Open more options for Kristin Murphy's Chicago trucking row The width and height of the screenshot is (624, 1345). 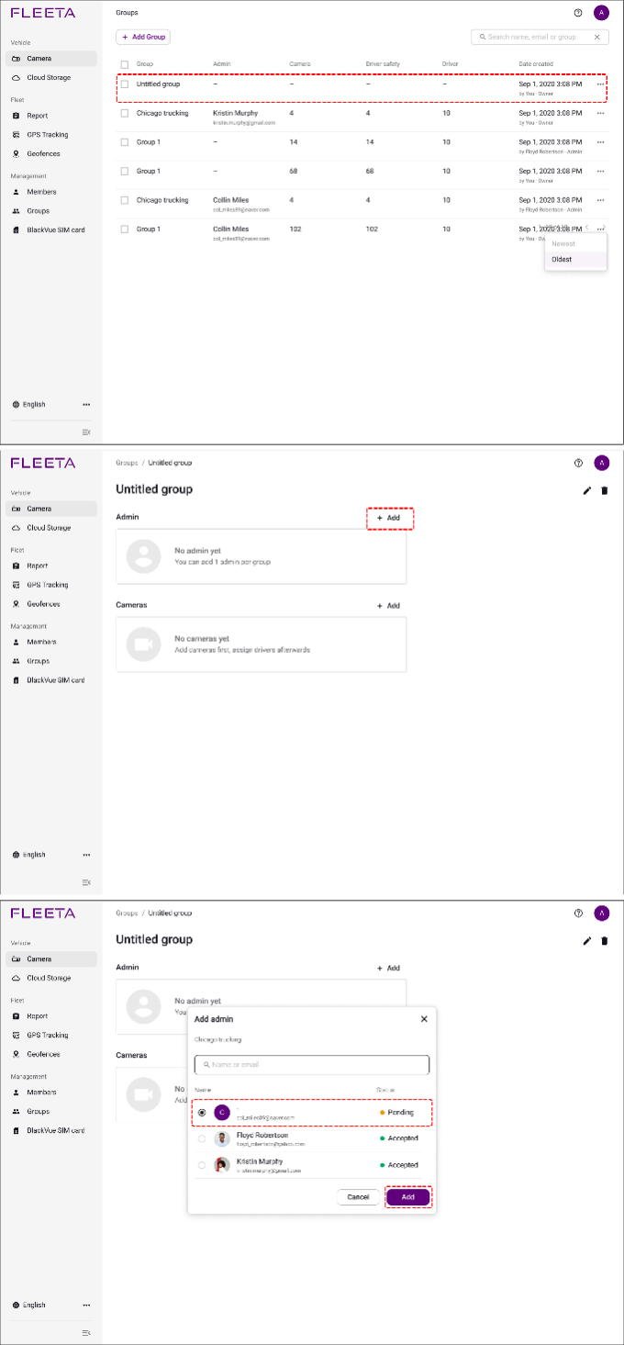coord(600,113)
